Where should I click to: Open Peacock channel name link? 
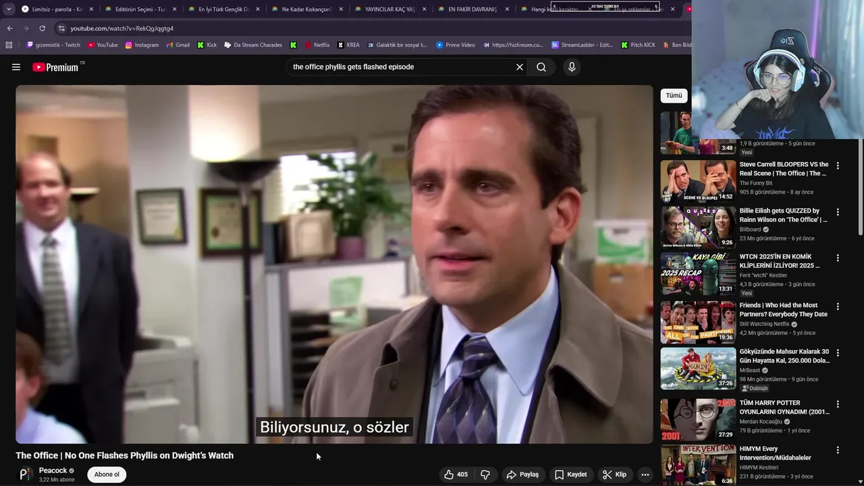[x=53, y=470]
